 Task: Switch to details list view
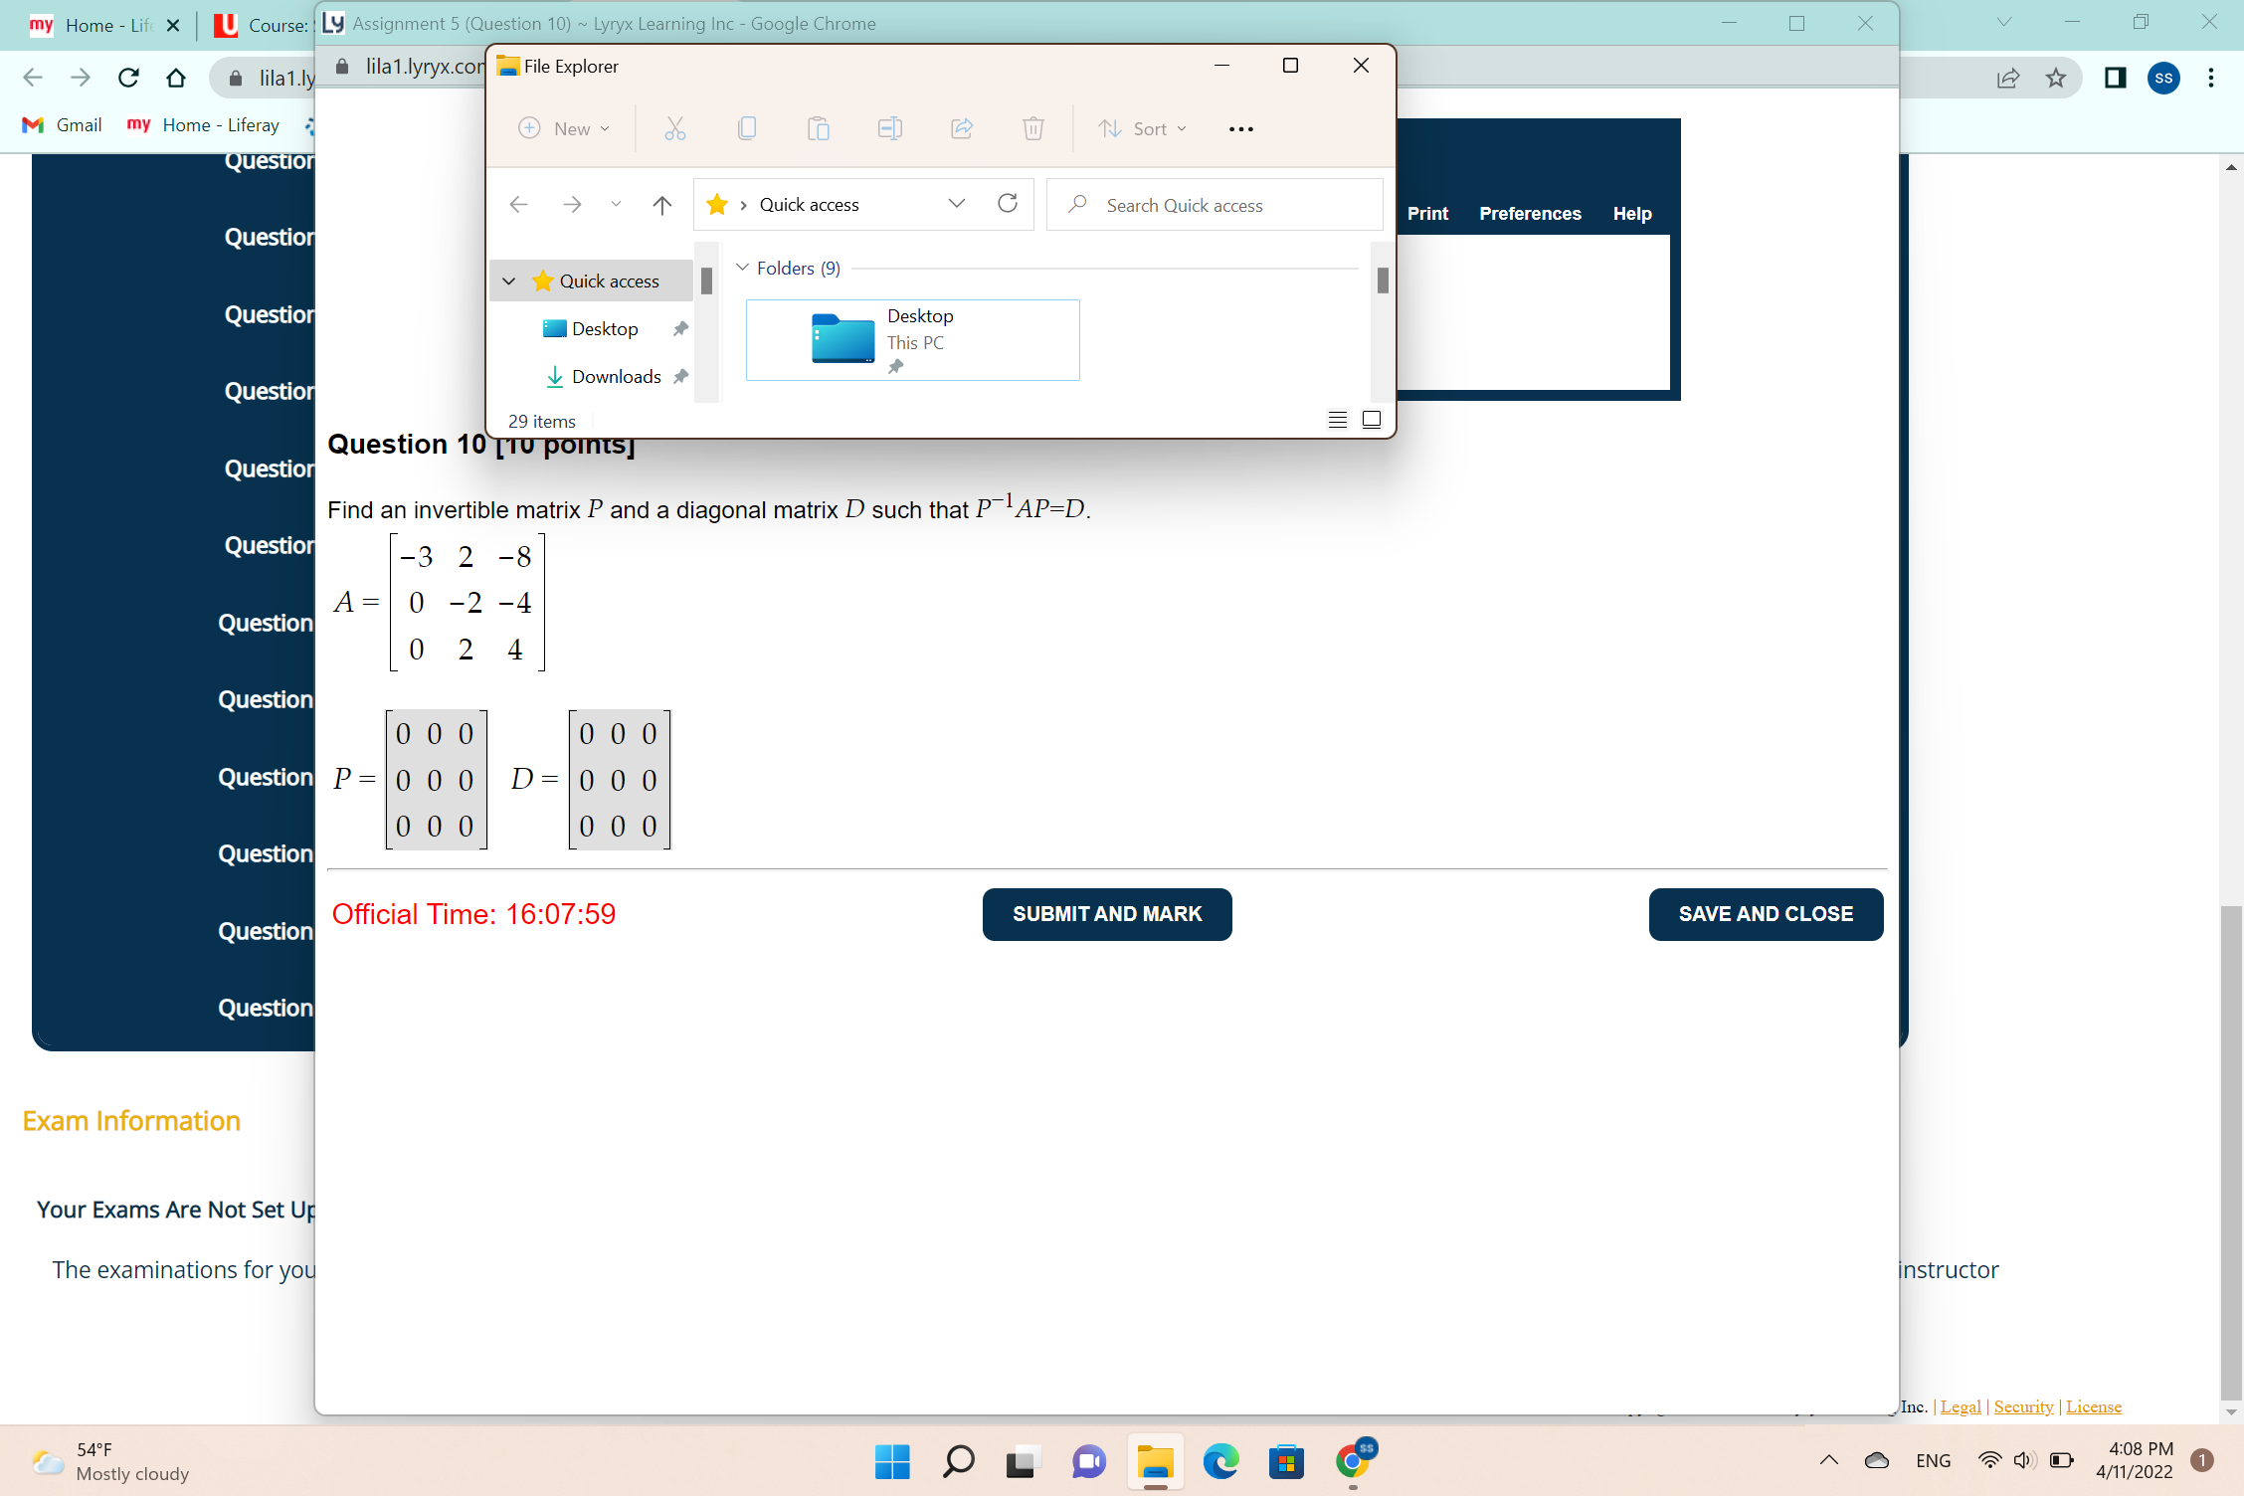tap(1338, 420)
